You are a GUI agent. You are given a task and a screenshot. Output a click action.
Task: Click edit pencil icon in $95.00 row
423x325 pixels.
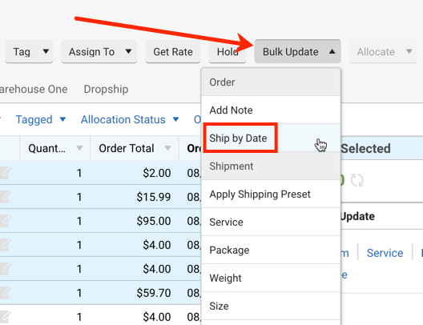tap(6, 221)
